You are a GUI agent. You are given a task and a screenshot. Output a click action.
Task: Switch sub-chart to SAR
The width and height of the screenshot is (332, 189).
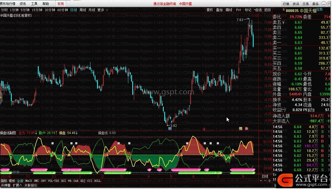[76, 181]
